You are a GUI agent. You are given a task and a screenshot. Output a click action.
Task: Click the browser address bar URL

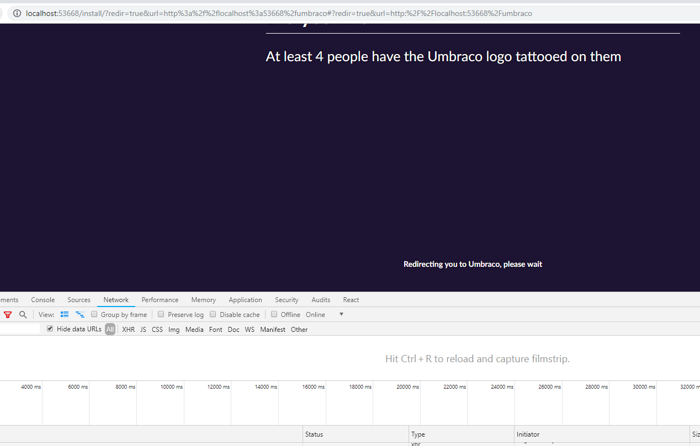[x=279, y=13]
